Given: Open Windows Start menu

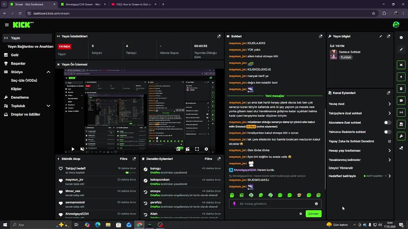Looking at the screenshot, I should point(5,225).
